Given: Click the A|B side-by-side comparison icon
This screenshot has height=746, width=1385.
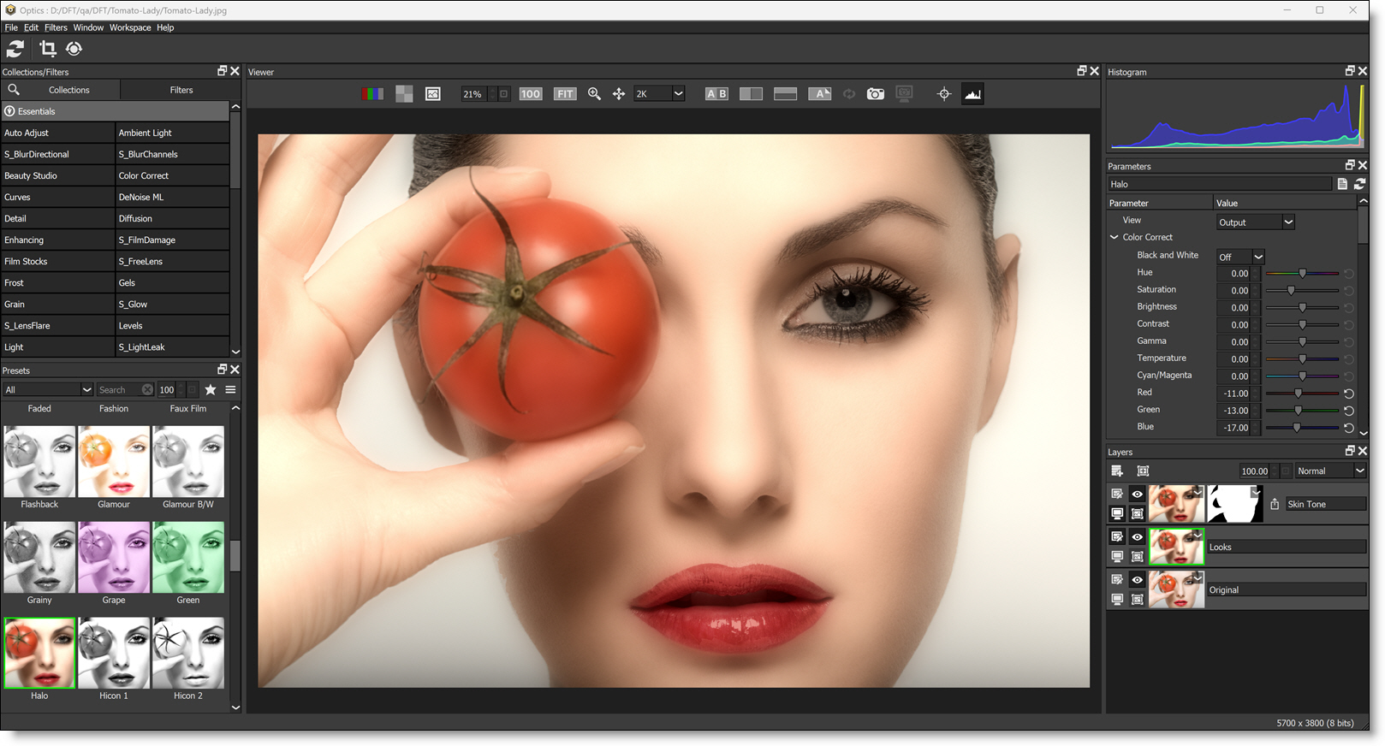Looking at the screenshot, I should pyautogui.click(x=716, y=94).
